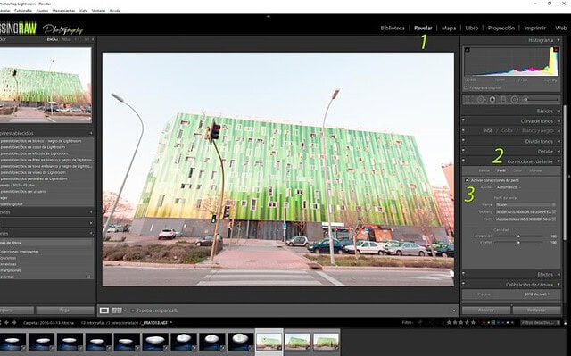Click the Anterior button
This screenshot has width=571, height=356.
point(485,310)
